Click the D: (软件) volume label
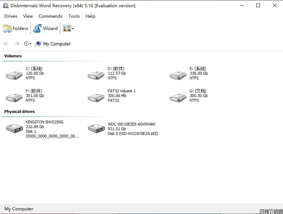283x214 pixels. point(116,69)
